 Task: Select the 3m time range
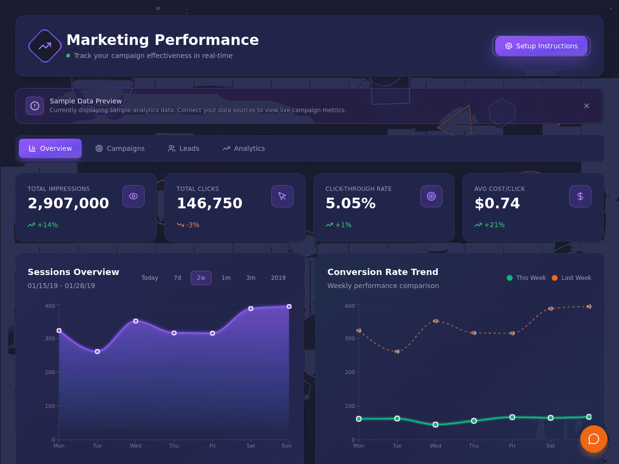[x=251, y=278]
